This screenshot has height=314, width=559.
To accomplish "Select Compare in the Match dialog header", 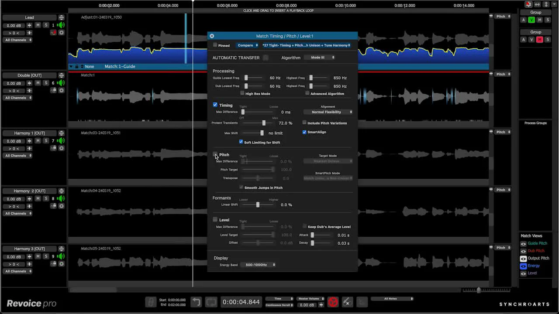I will tap(247, 45).
